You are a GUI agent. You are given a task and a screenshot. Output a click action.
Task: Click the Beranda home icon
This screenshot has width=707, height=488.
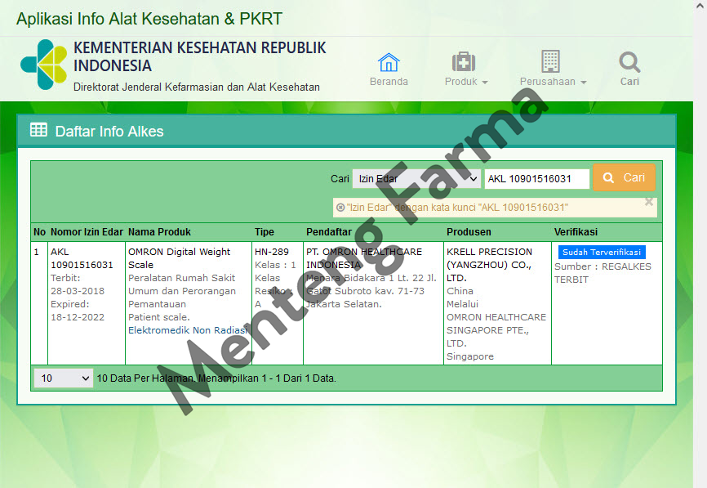tap(389, 61)
